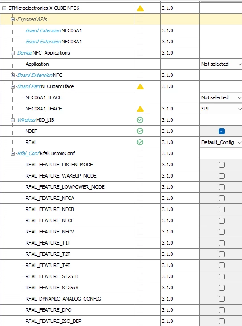Toggle RFAL_FEATURE_ISO_DEP checkbox

tap(221, 321)
